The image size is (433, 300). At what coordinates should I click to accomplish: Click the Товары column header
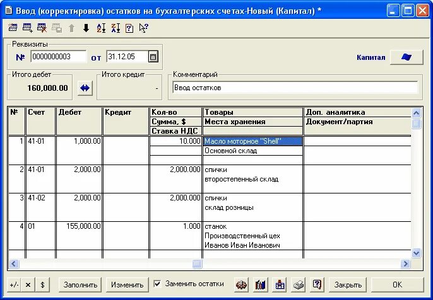[x=252, y=112]
